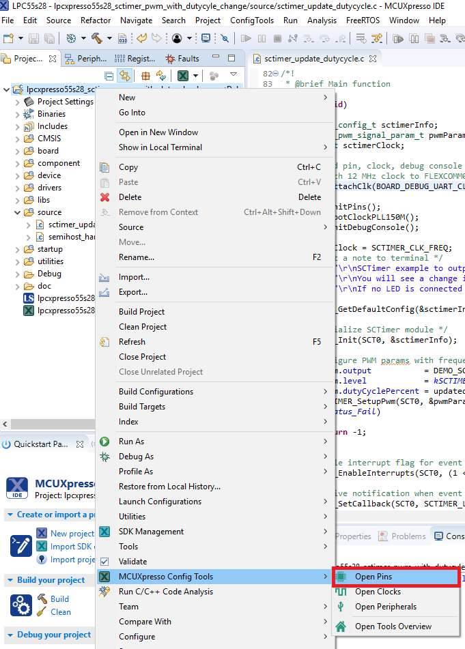
Task: Expand the drivers folder in project tree
Action: point(18,188)
